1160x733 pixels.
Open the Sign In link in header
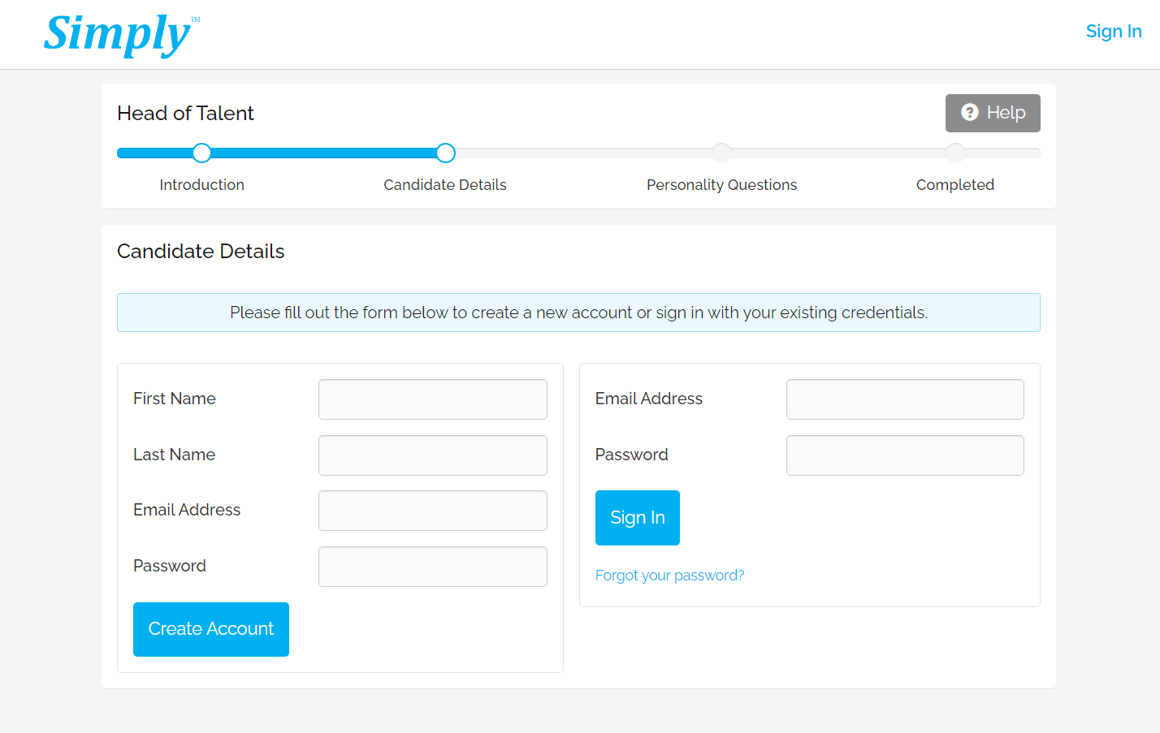pos(1114,31)
